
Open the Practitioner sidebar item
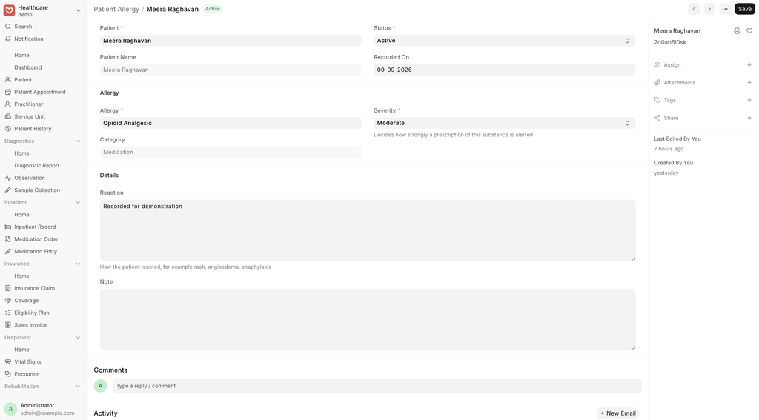coord(29,104)
